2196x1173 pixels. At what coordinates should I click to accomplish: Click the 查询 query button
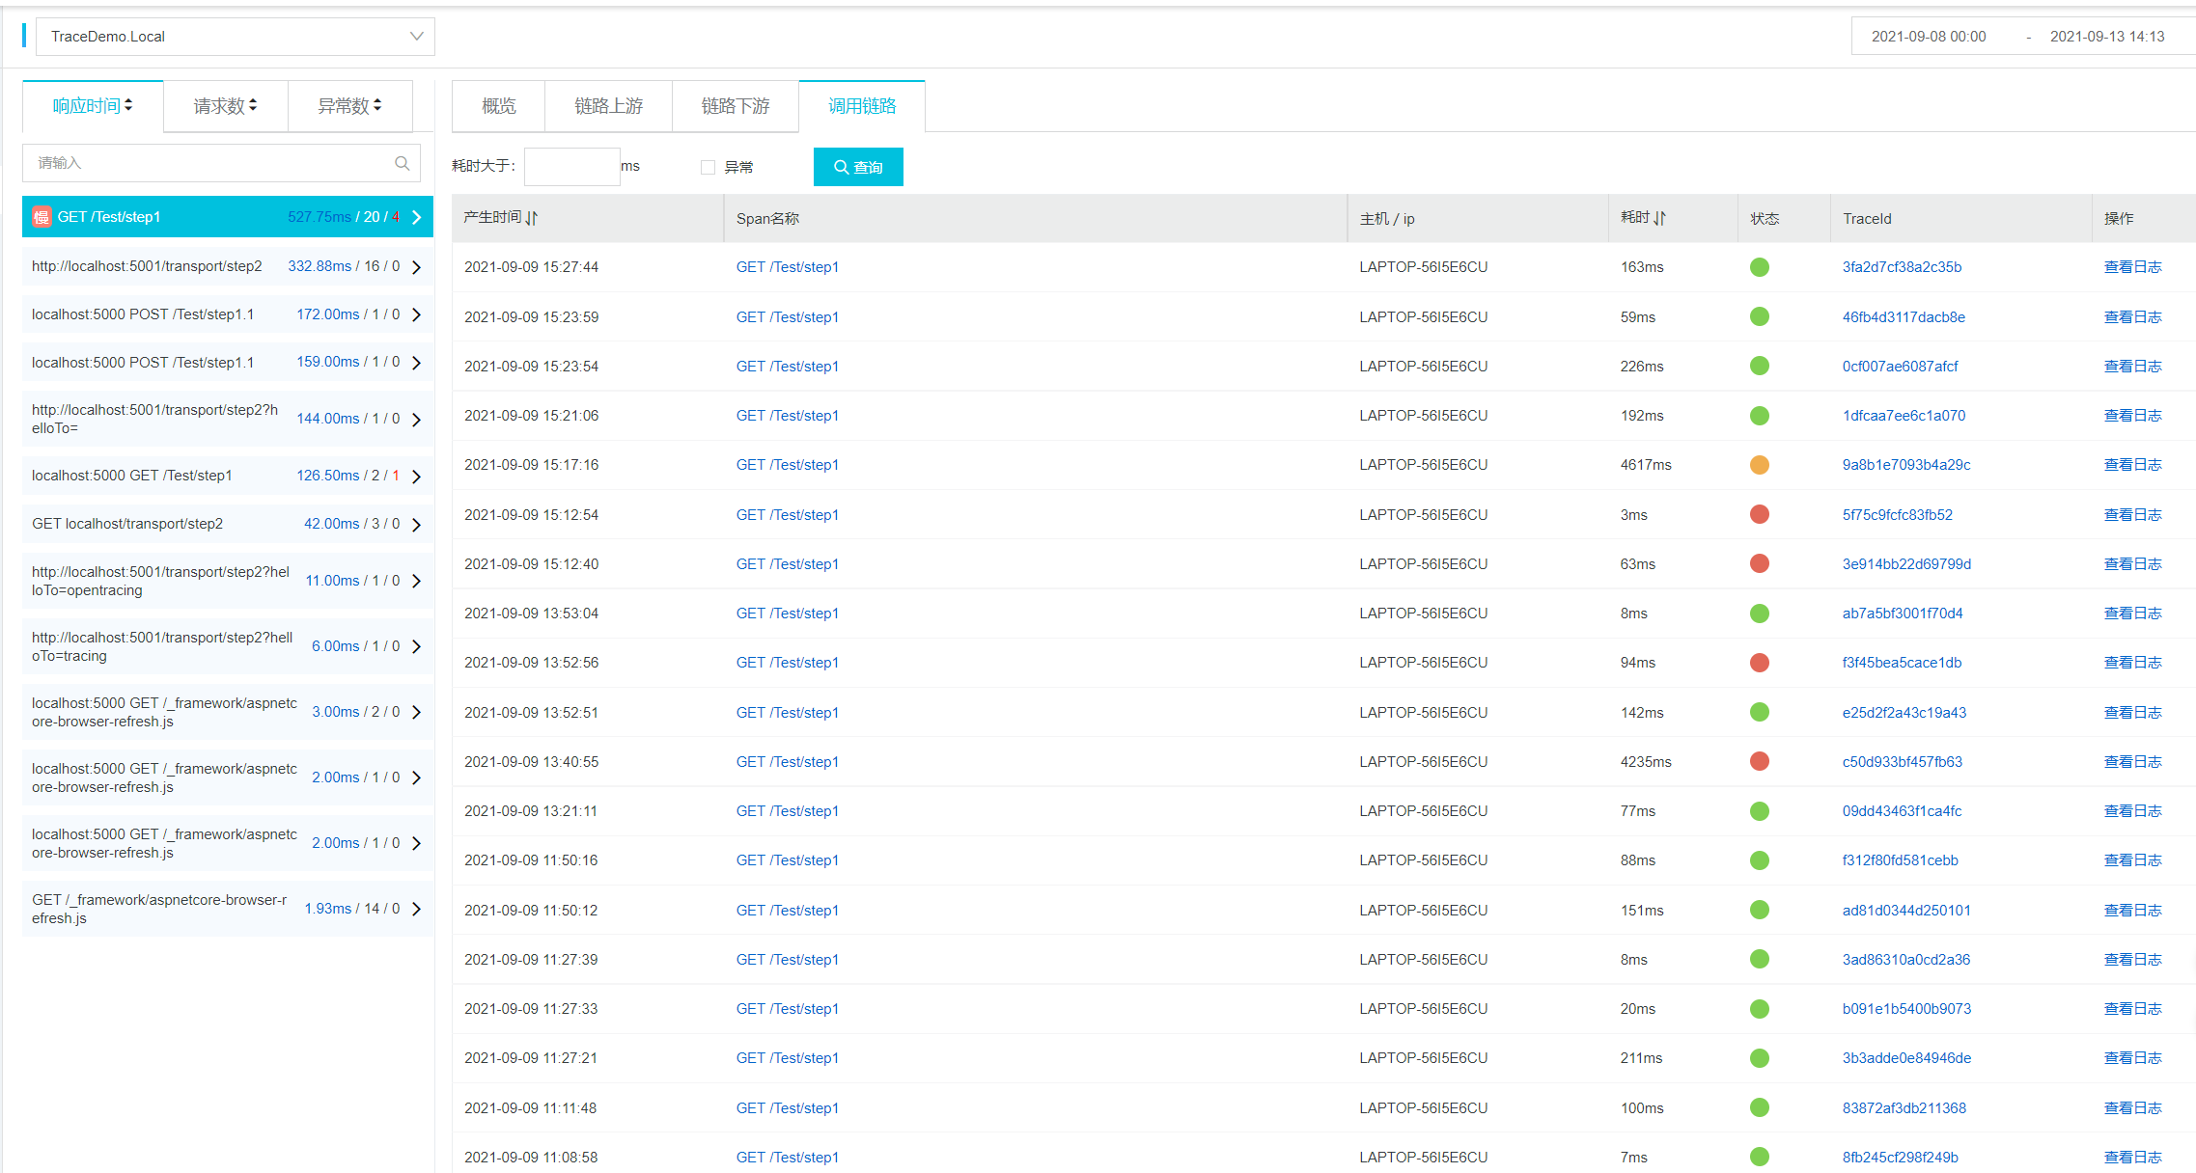pyautogui.click(x=858, y=167)
